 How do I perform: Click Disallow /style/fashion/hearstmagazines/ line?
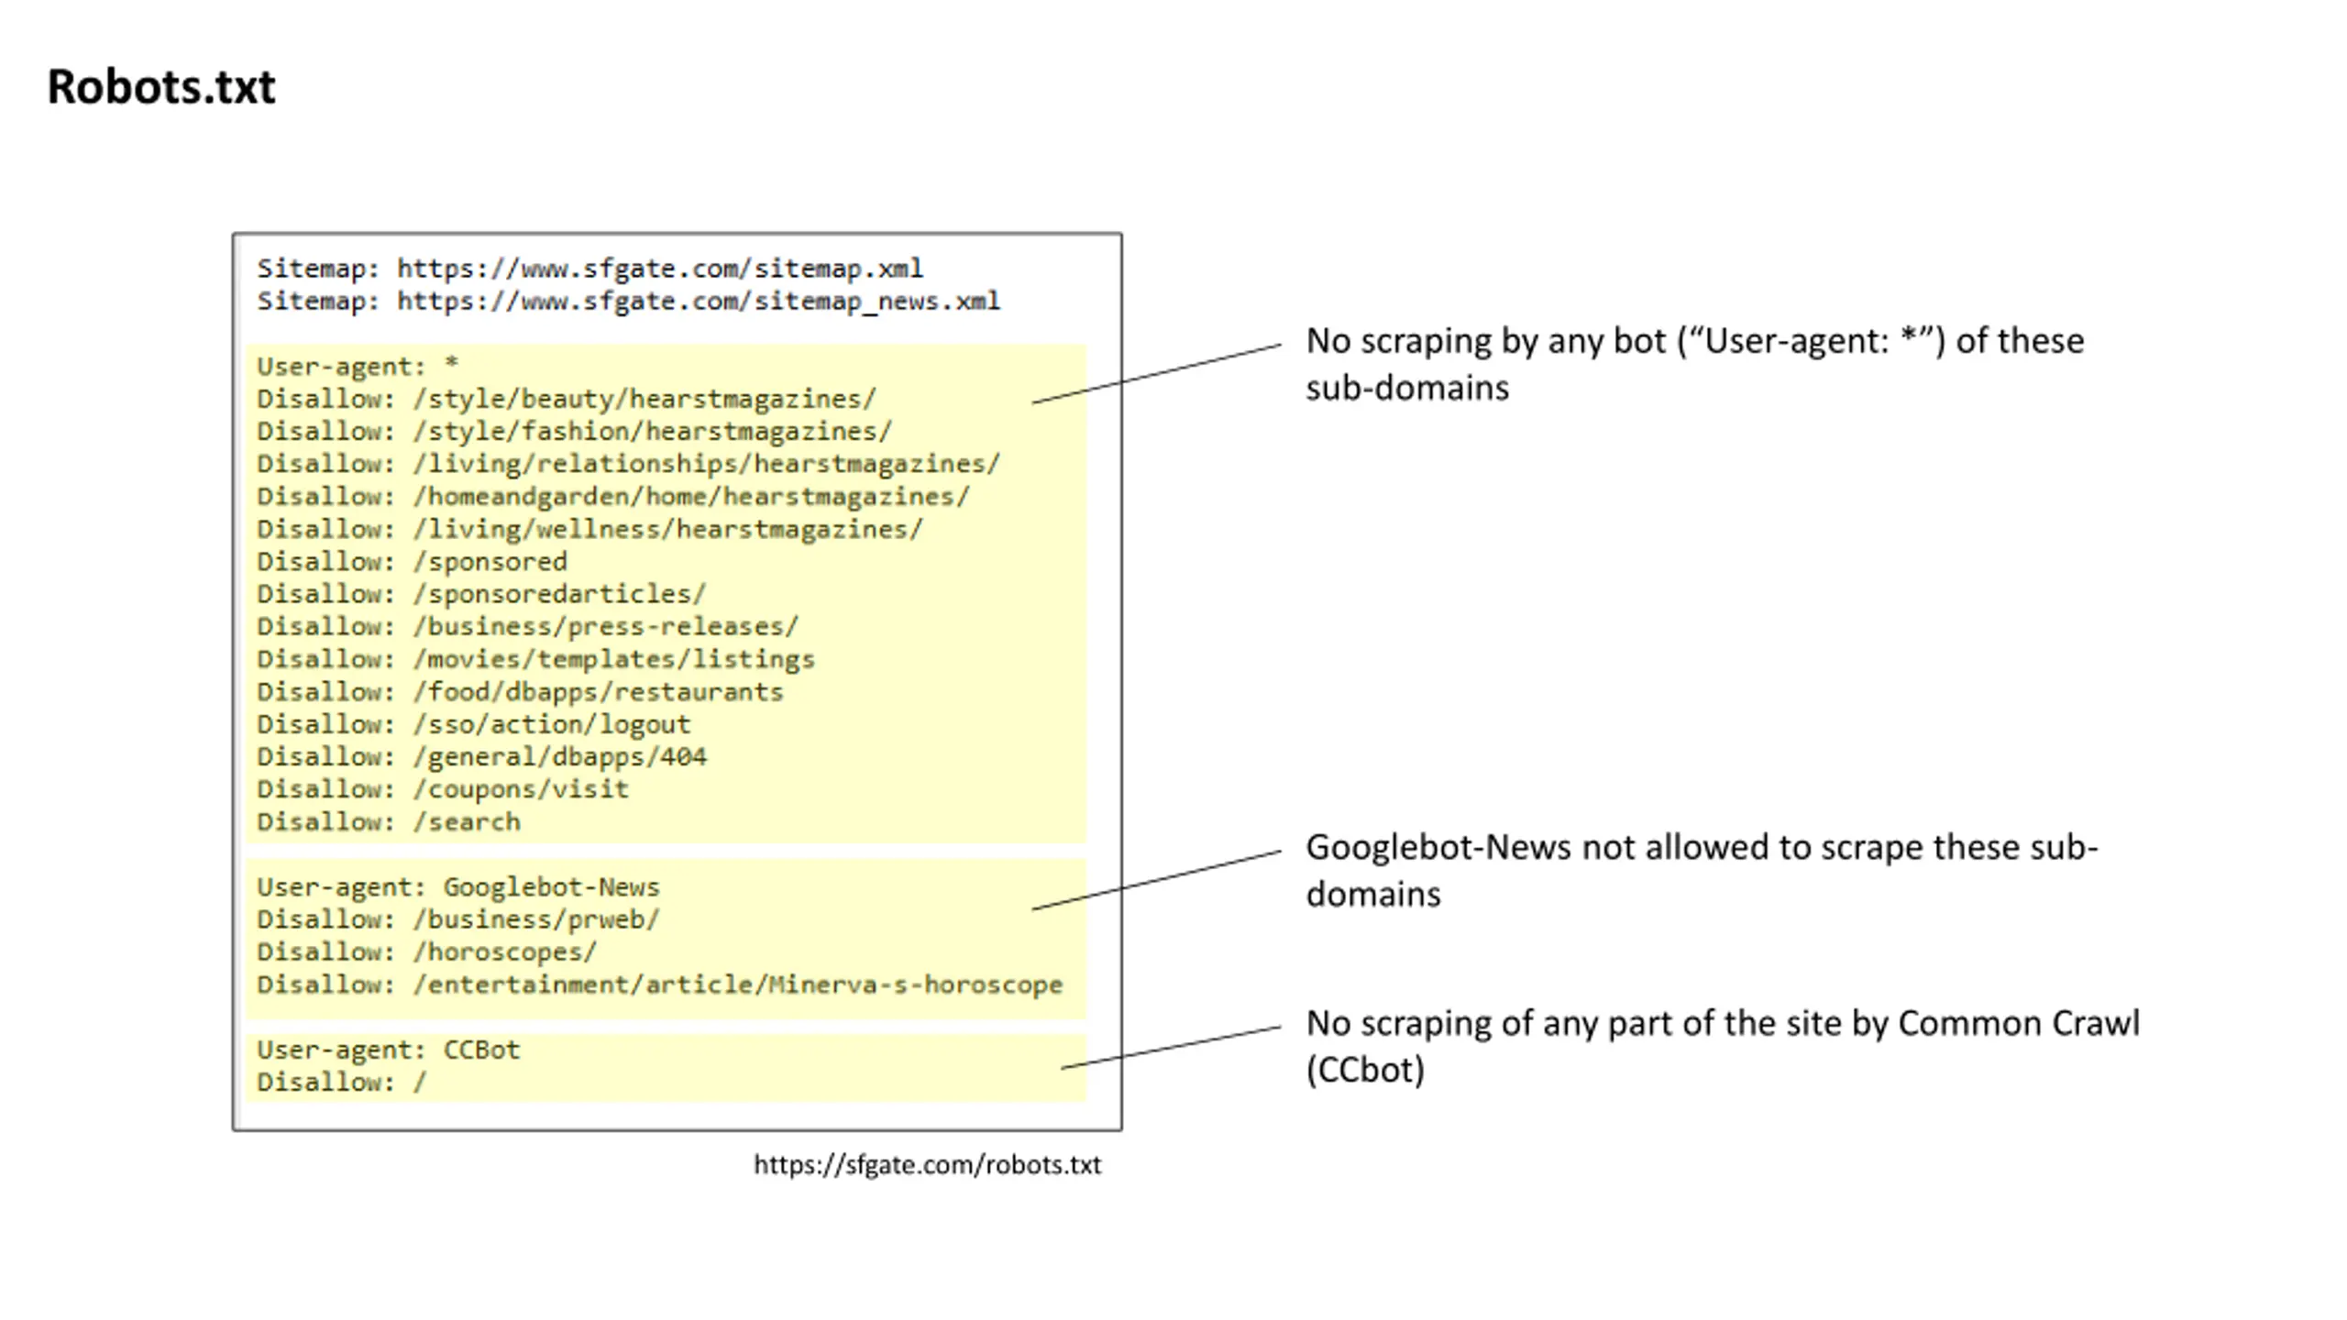[574, 432]
